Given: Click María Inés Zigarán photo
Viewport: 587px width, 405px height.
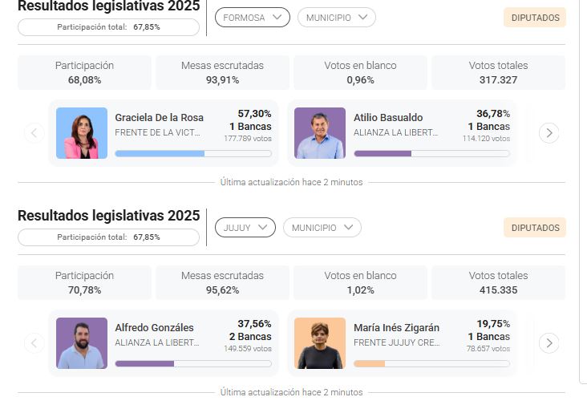Looking at the screenshot, I should pos(320,343).
